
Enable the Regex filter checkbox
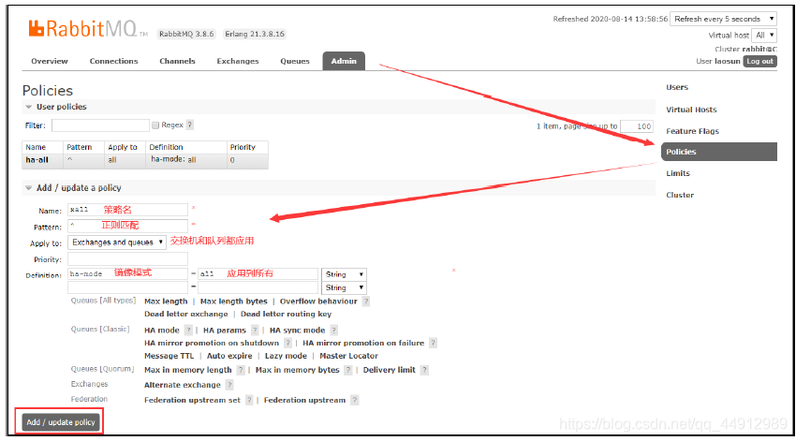point(155,125)
